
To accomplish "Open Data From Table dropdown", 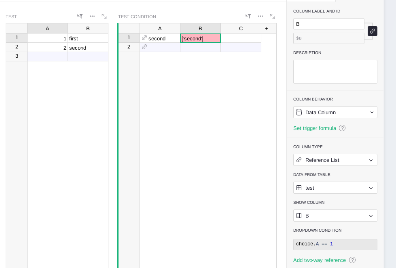I will click(335, 188).
